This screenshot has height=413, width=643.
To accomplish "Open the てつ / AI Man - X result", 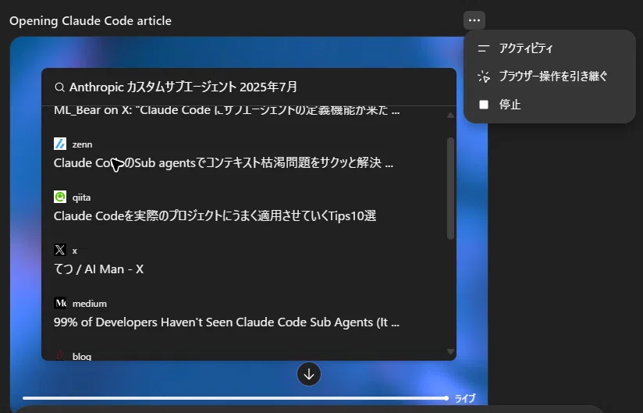I will [99, 269].
